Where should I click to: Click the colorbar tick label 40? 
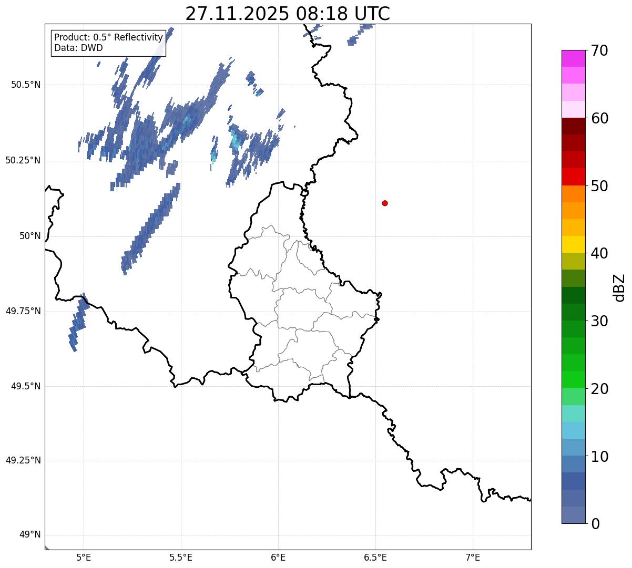(599, 253)
